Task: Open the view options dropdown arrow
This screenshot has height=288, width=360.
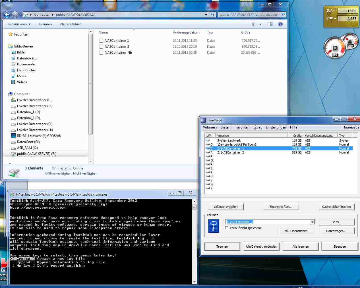Action: pyautogui.click(x=260, y=24)
